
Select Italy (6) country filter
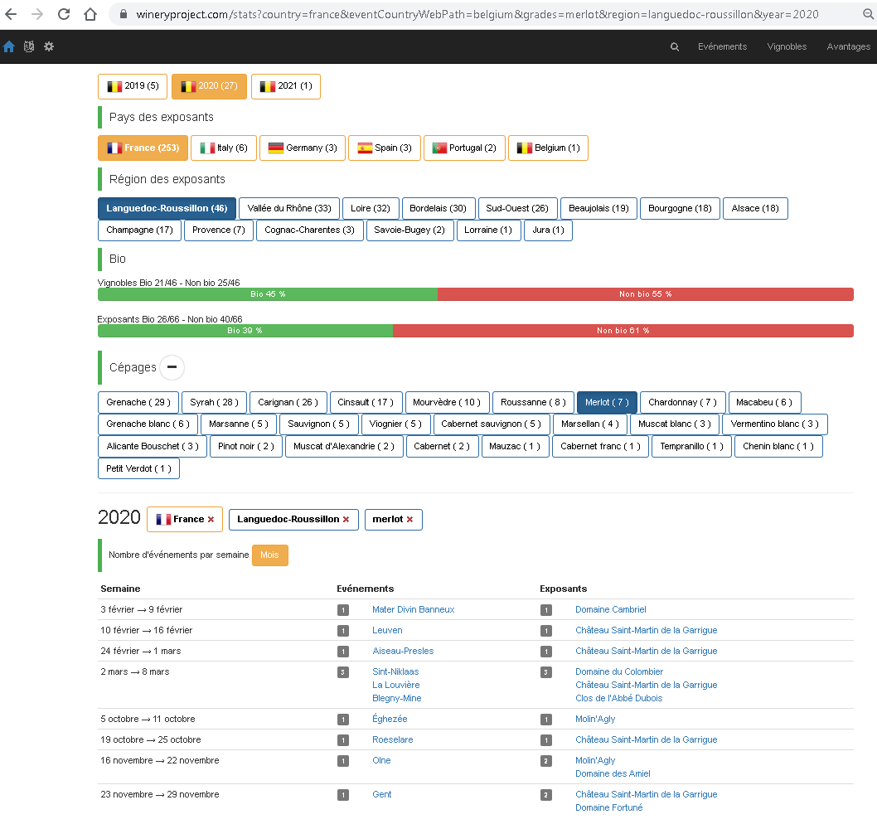224,148
